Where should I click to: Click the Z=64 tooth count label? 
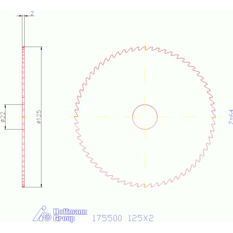click(x=231, y=117)
